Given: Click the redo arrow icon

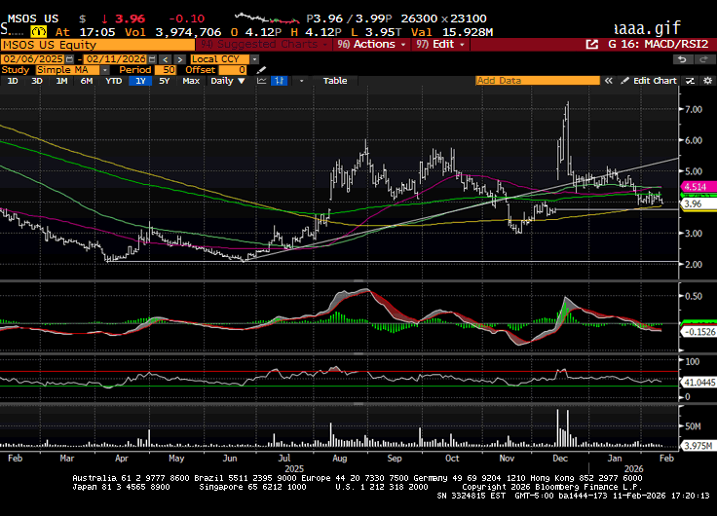Looking at the screenshot, I should click(x=703, y=59).
